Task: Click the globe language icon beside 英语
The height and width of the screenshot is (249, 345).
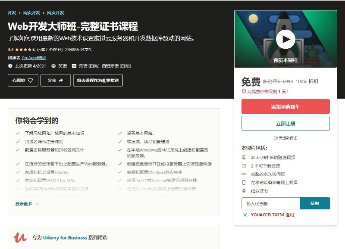Action: tap(53, 66)
